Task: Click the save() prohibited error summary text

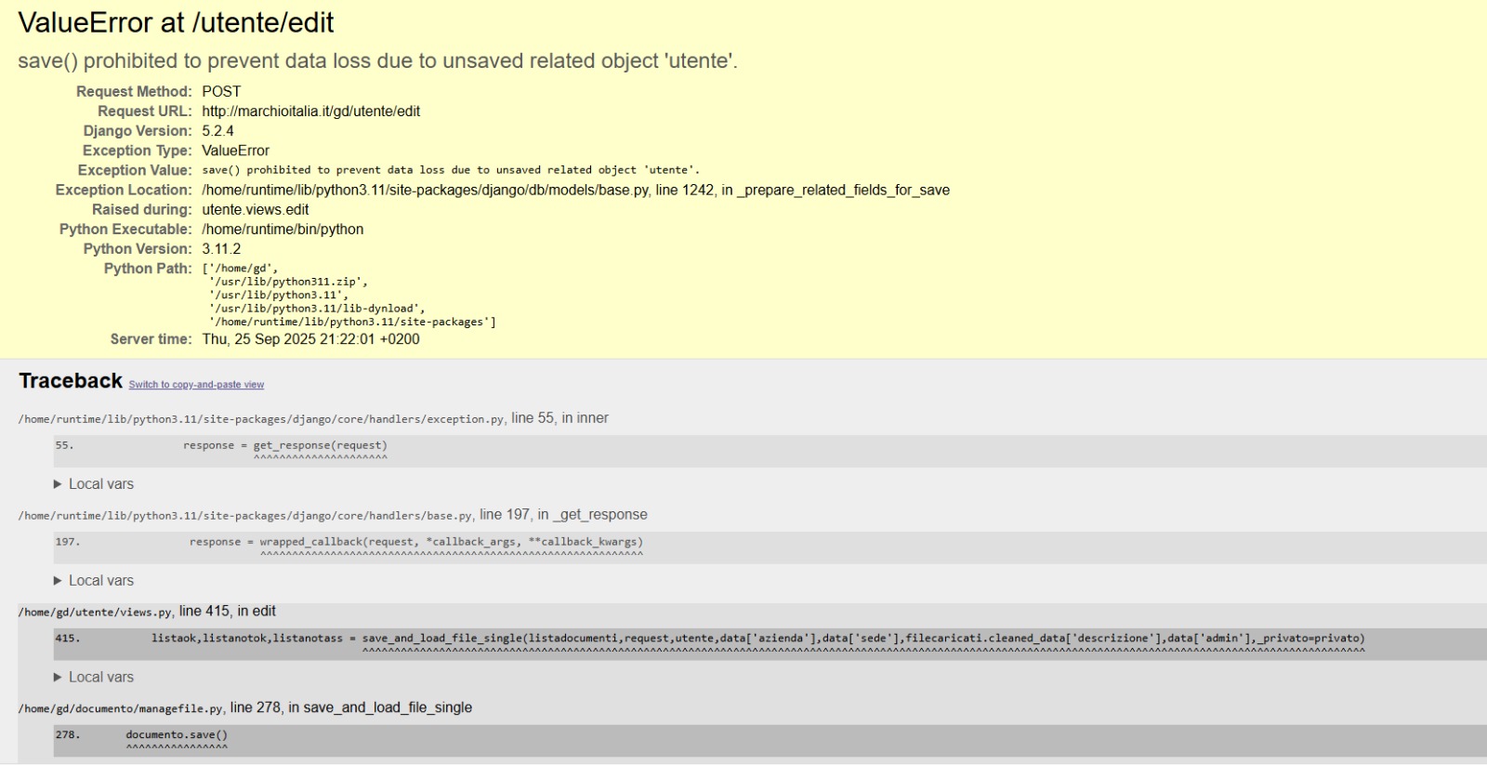Action: tap(377, 61)
